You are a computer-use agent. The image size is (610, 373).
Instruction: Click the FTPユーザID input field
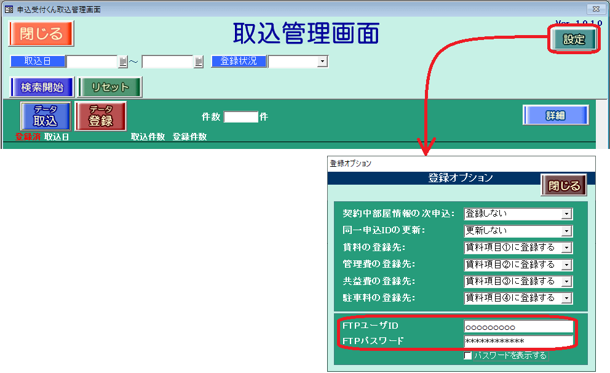(x=518, y=327)
